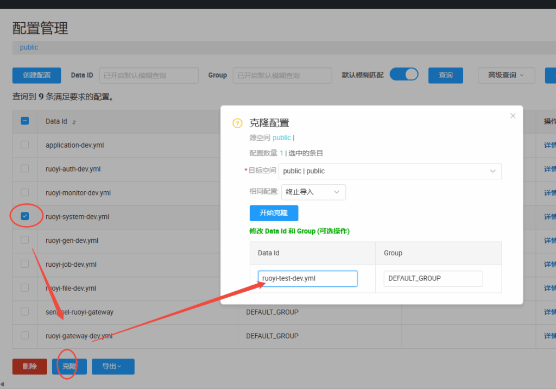Click the question mark icon in dialog
Viewport: 556px width, 389px height.
click(237, 123)
